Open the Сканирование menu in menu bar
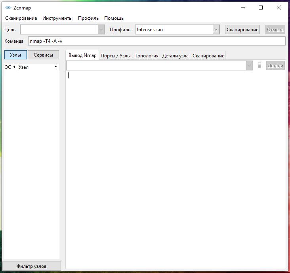This screenshot has width=290, height=273. [21, 18]
